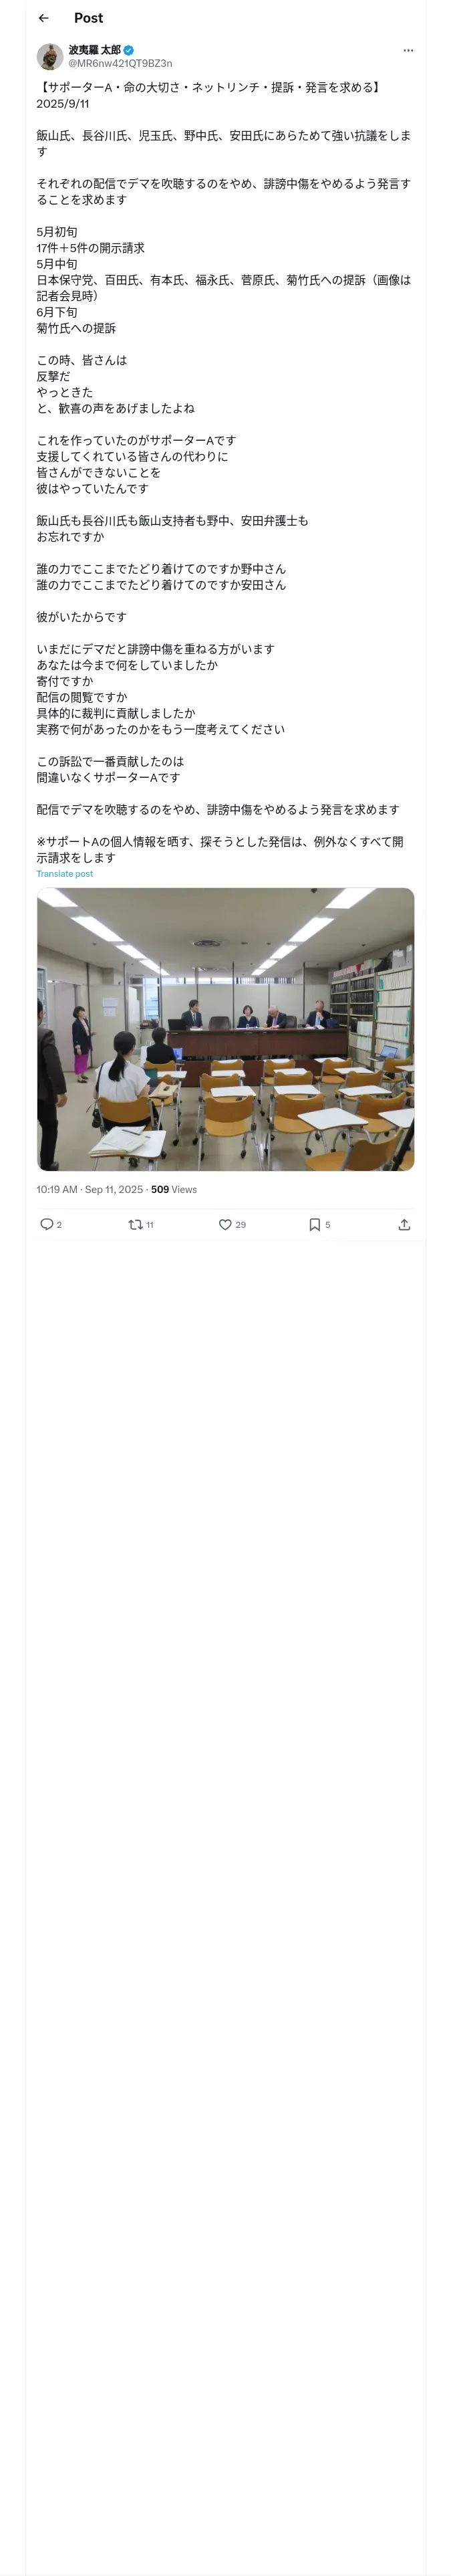Open the handle @MR6nw421QT9BZ3n
Viewport: 451px width, 2576px height.
[x=120, y=63]
